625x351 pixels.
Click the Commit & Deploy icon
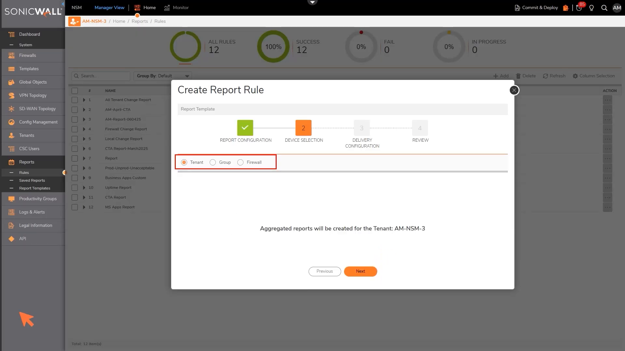point(517,8)
